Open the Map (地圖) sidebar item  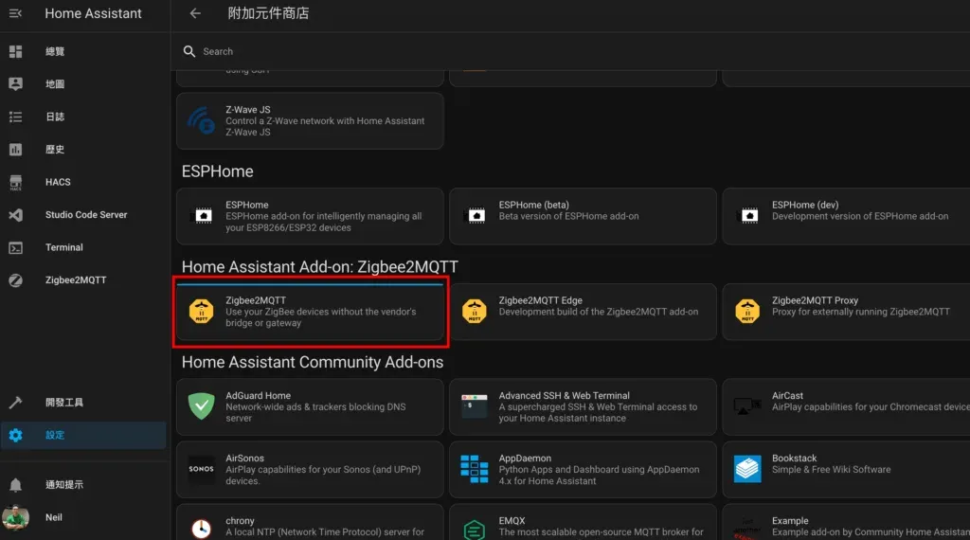(x=55, y=84)
